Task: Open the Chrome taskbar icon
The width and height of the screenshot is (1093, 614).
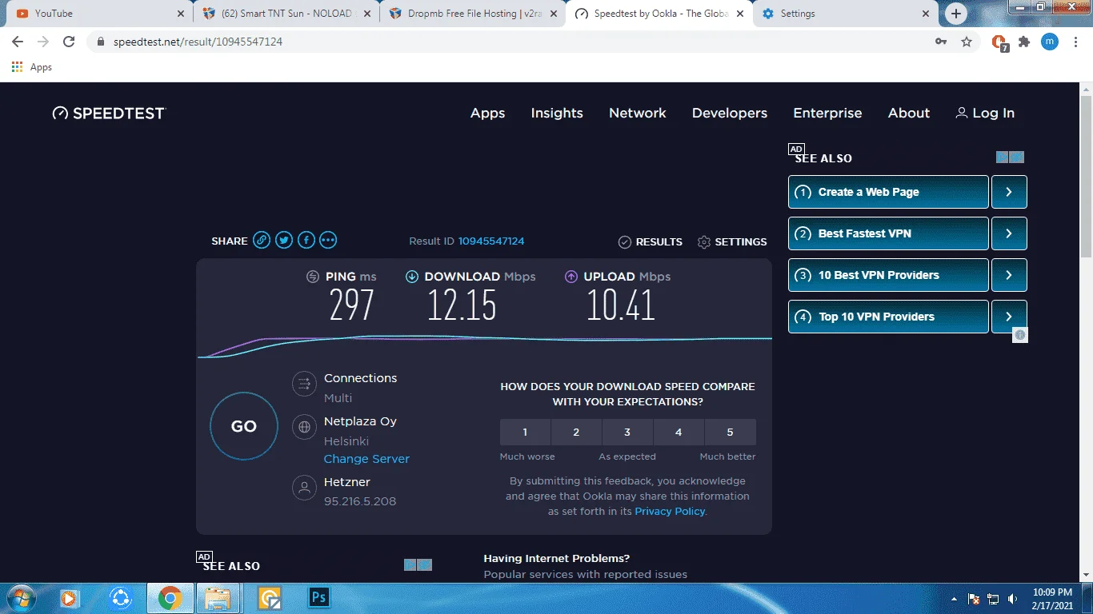Action: coord(170,598)
